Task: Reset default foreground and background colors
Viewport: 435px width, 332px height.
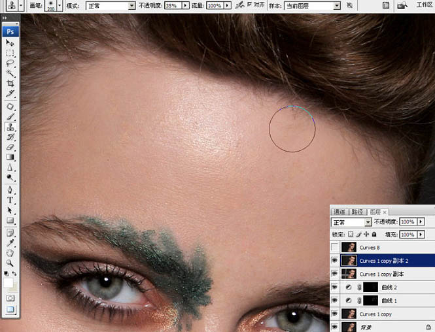Action: (6, 273)
